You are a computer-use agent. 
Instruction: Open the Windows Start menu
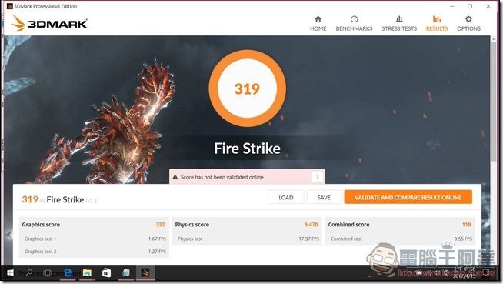pyautogui.click(x=10, y=272)
